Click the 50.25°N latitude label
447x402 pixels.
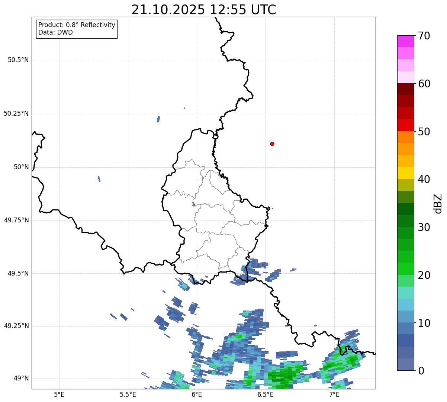[16, 113]
